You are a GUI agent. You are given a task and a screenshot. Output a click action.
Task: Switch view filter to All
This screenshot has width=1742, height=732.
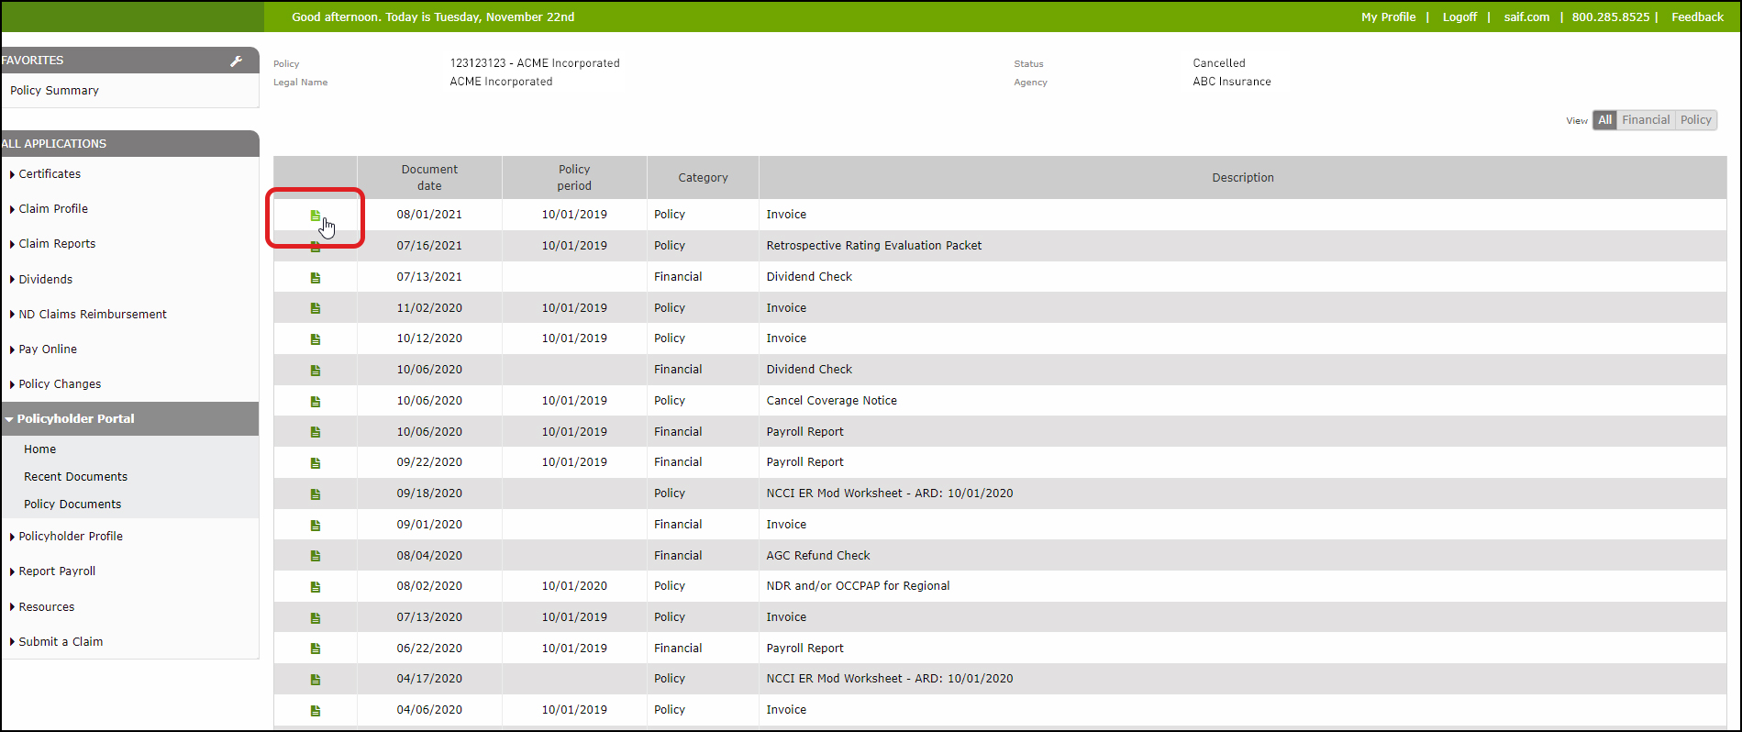tap(1604, 120)
